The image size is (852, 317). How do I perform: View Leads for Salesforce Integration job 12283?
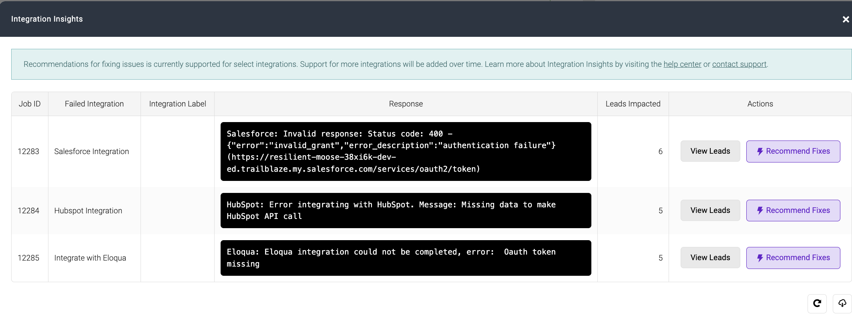710,151
